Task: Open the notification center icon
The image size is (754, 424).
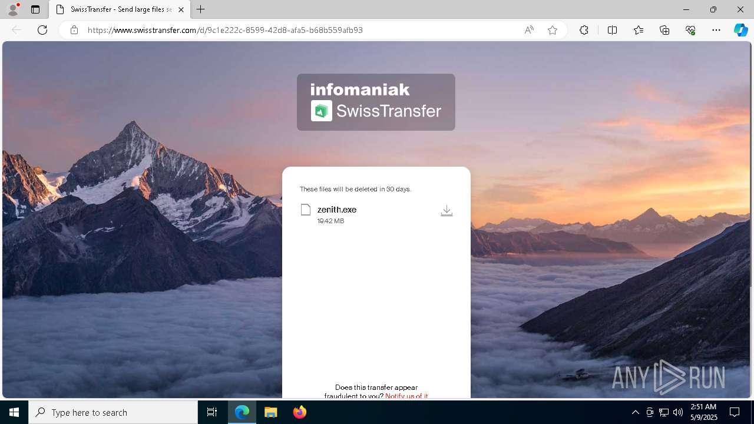Action: (735, 412)
